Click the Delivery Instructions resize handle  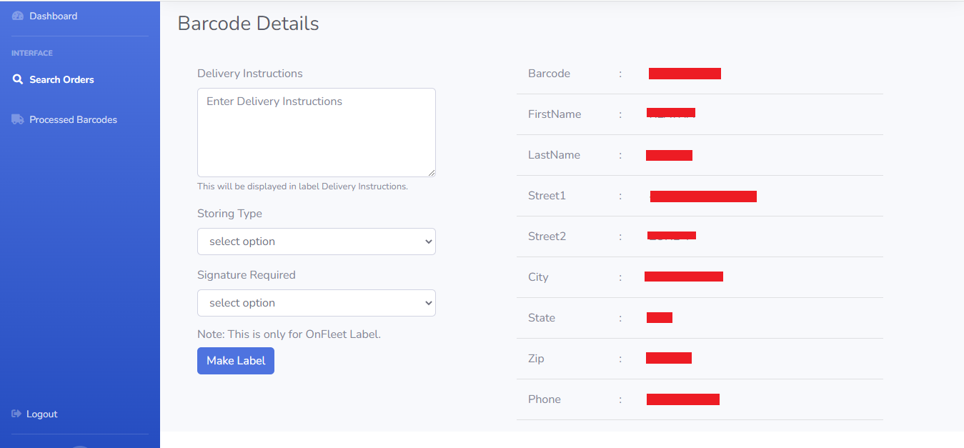click(432, 172)
